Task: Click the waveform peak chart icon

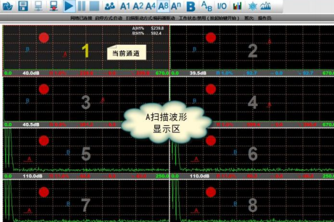Action: tap(265, 6)
